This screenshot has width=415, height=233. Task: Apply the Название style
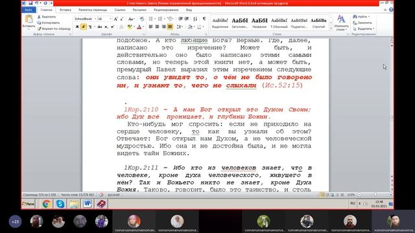pos(259,23)
